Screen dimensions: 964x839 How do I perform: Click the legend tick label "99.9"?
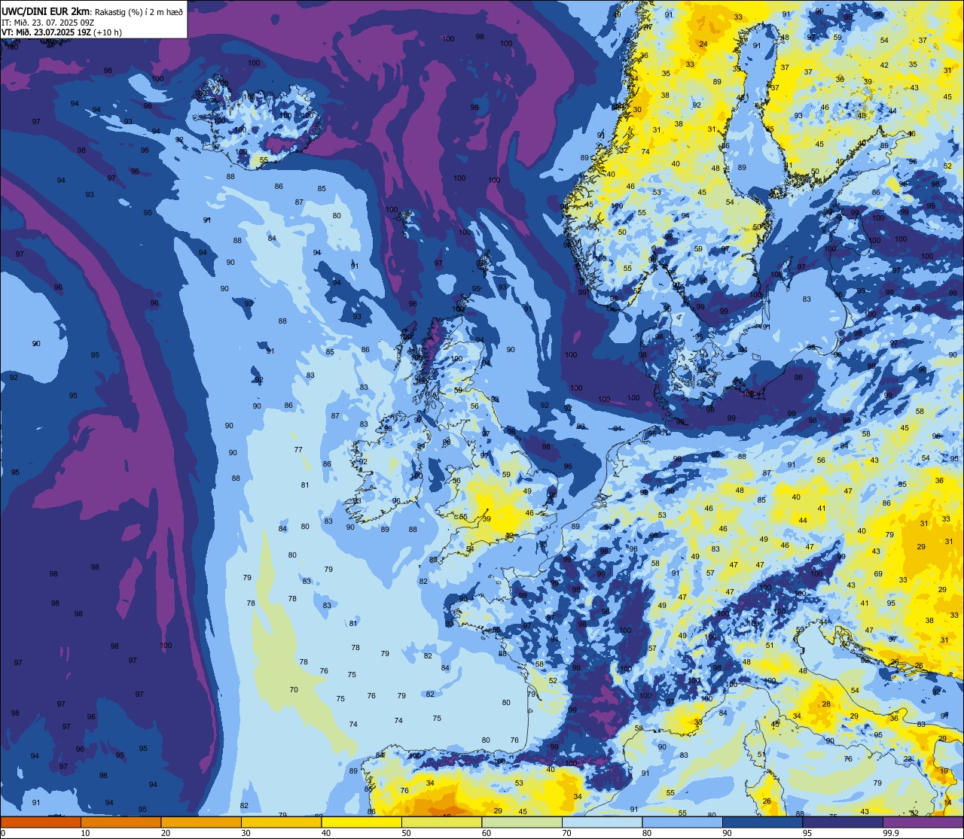(x=891, y=833)
